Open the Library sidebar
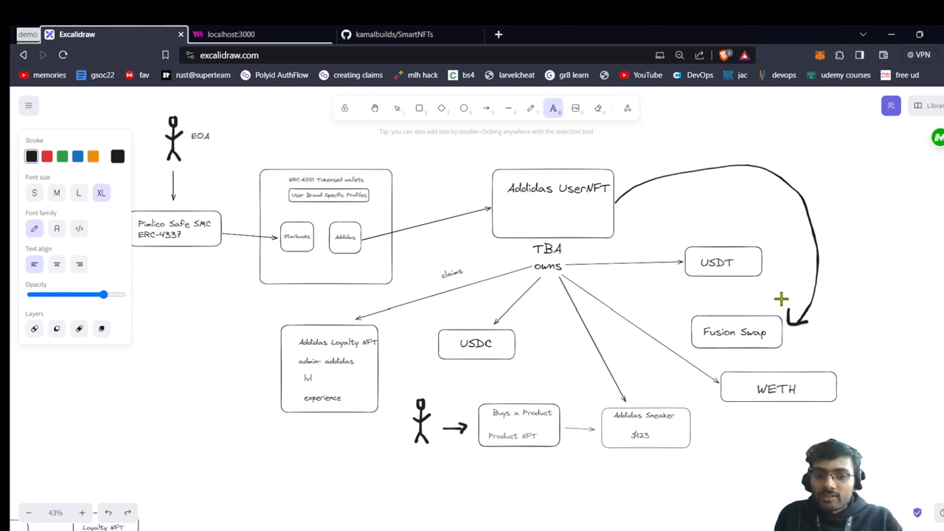 coord(928,105)
